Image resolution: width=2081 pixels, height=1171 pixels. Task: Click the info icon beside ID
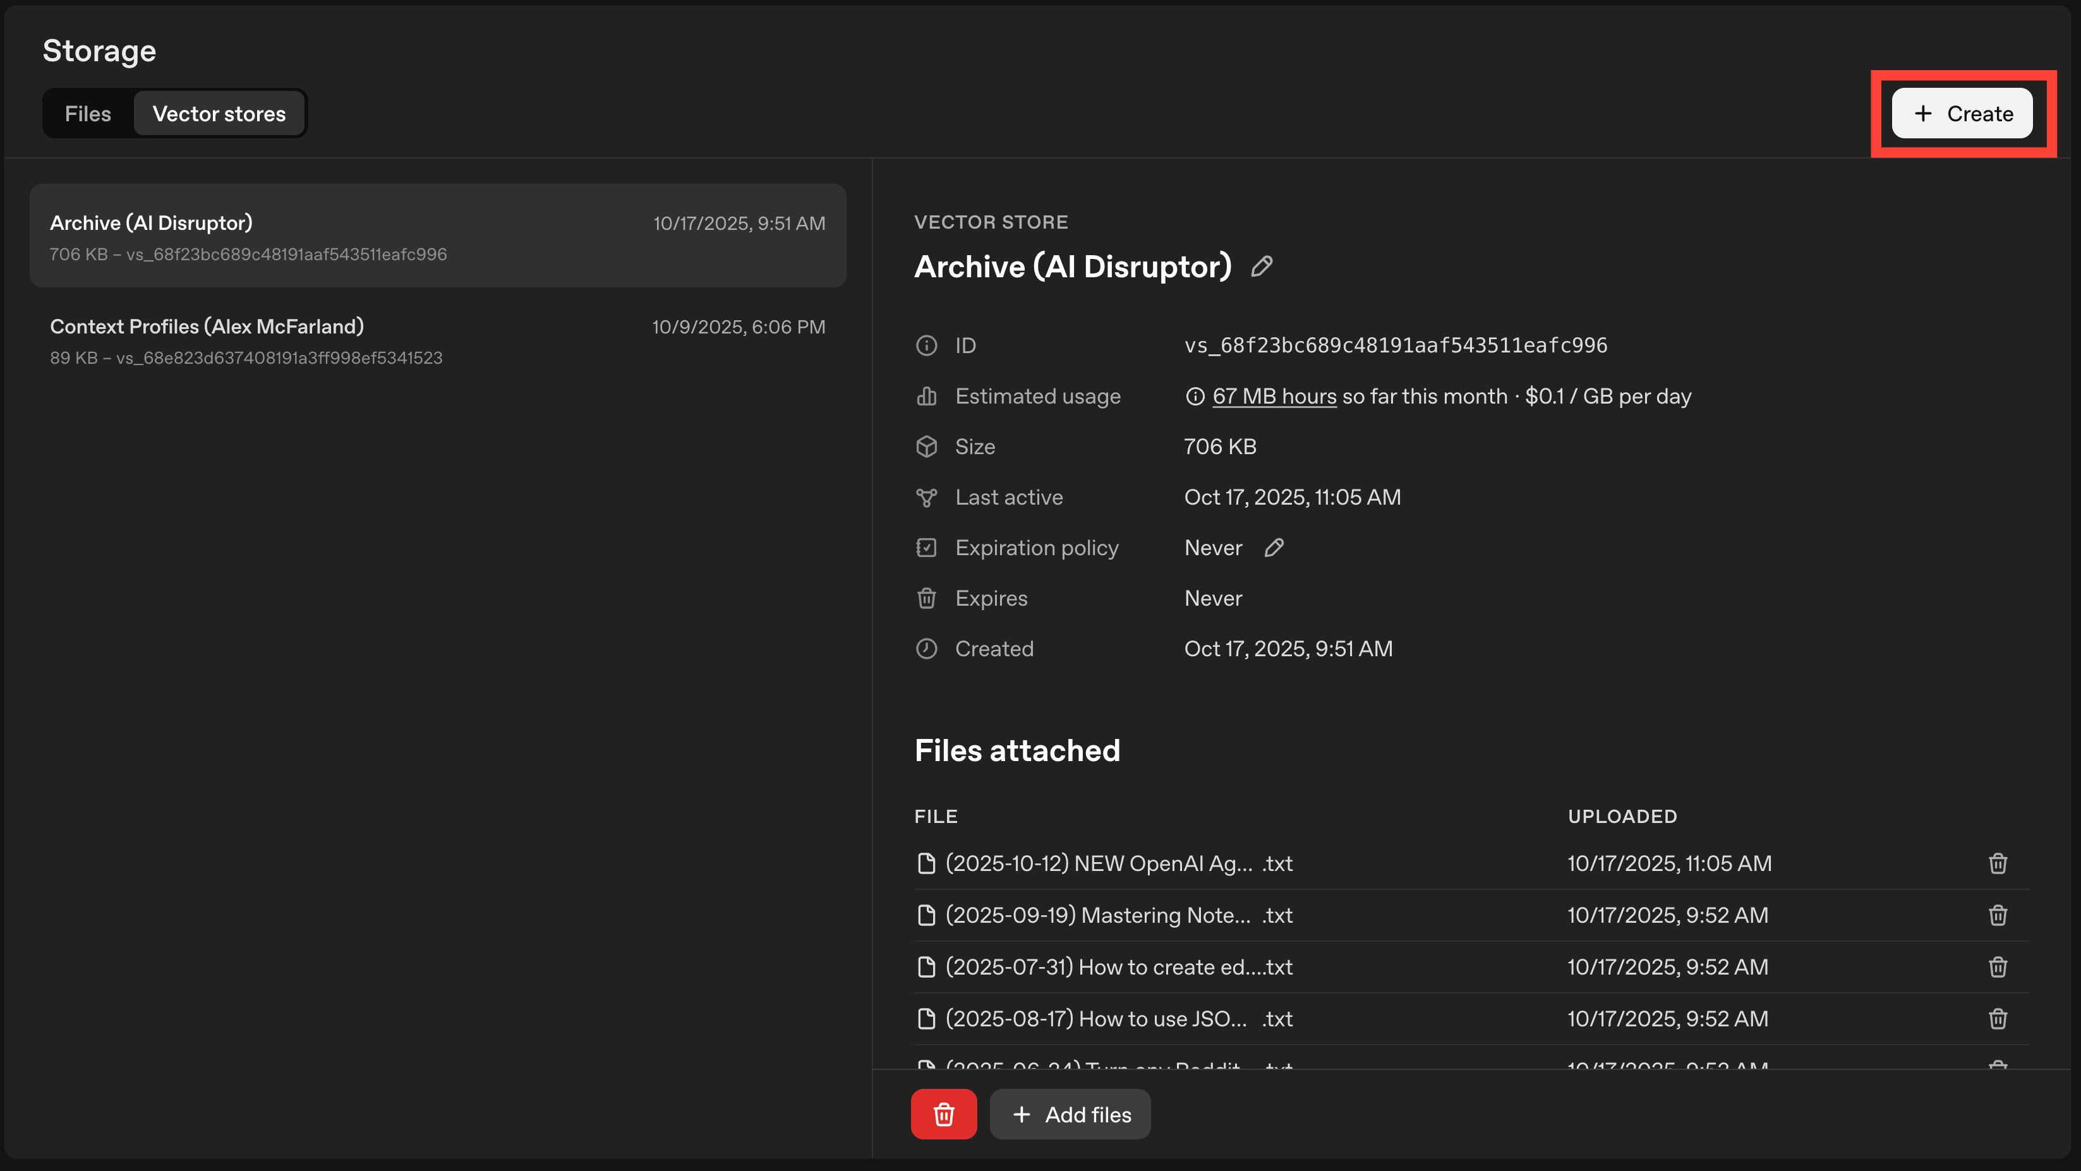pos(926,345)
